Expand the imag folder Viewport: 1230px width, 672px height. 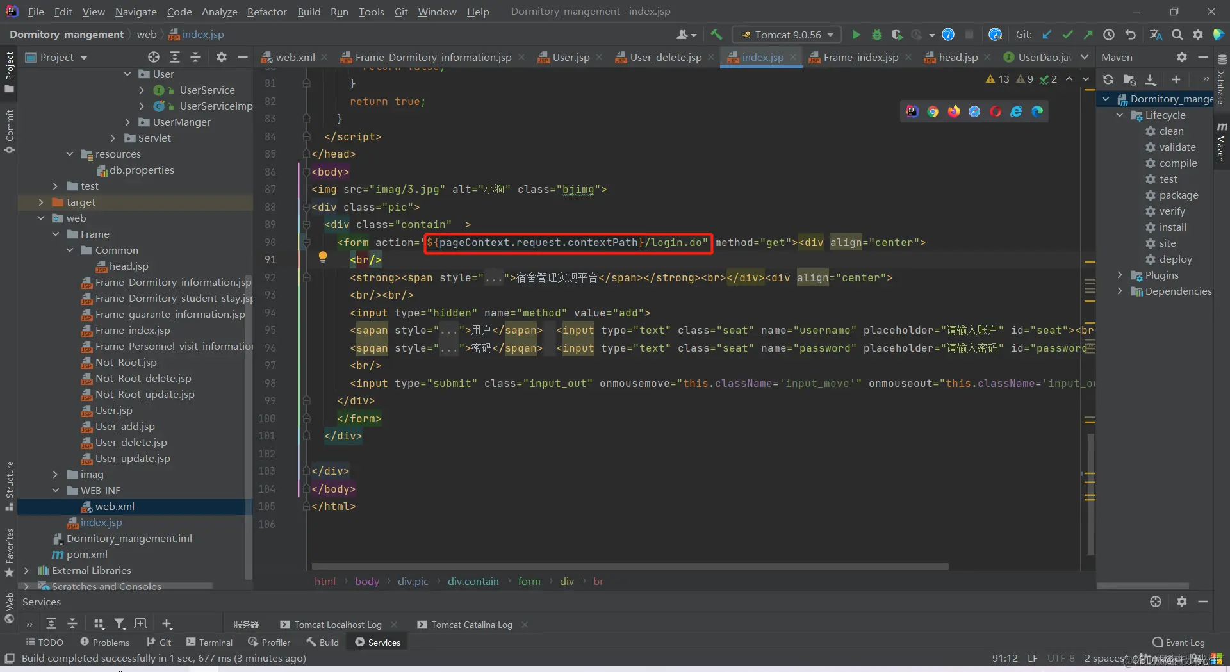56,475
